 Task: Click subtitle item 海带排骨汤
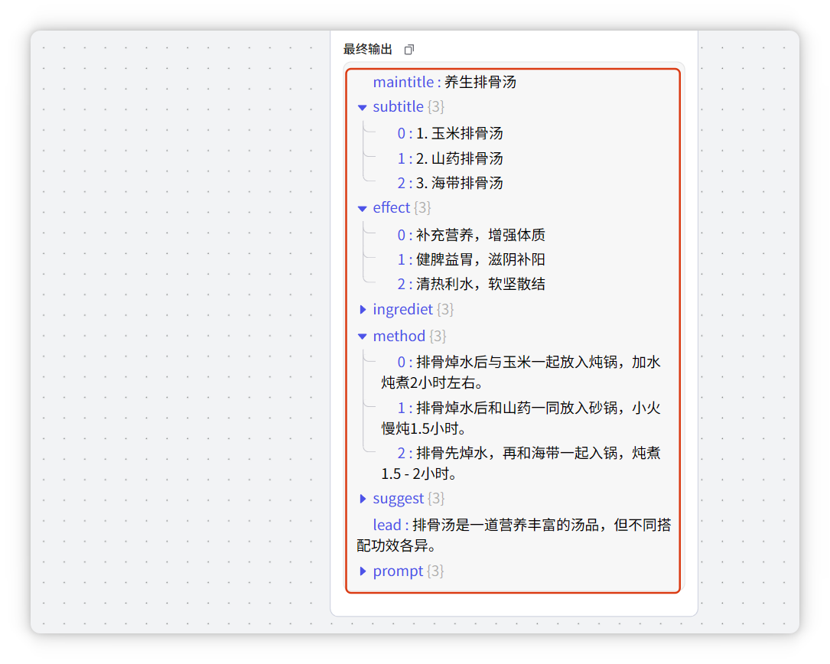pyautogui.click(x=459, y=184)
